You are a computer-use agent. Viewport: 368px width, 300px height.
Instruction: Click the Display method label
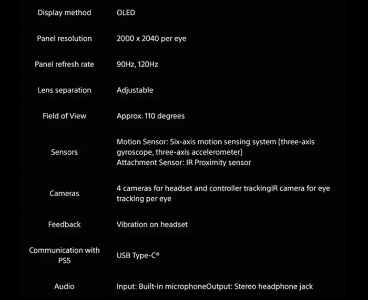[64, 13]
